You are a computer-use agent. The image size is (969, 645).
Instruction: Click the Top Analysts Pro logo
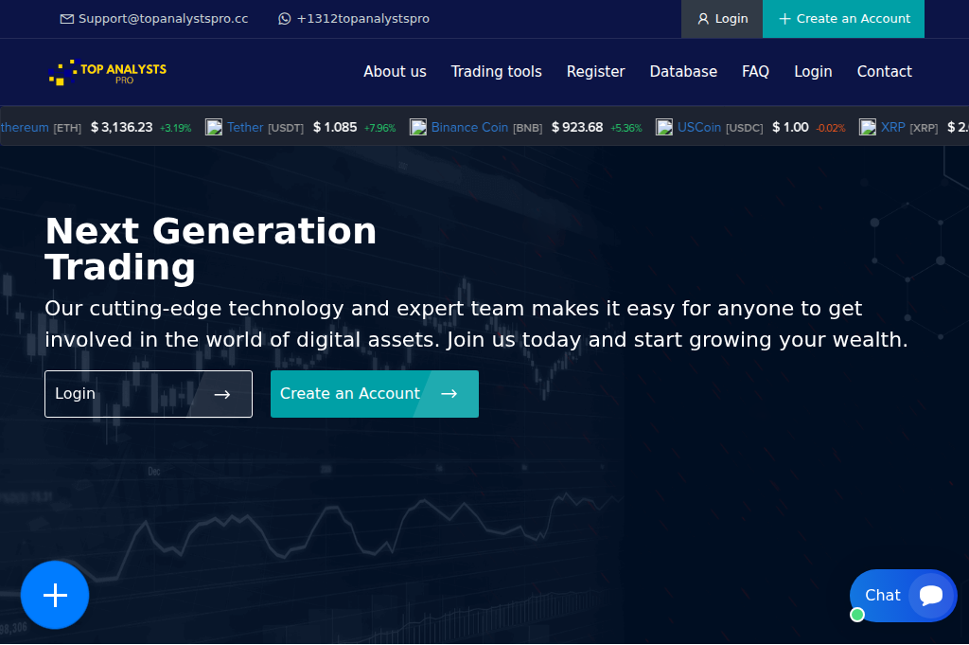[x=107, y=71]
